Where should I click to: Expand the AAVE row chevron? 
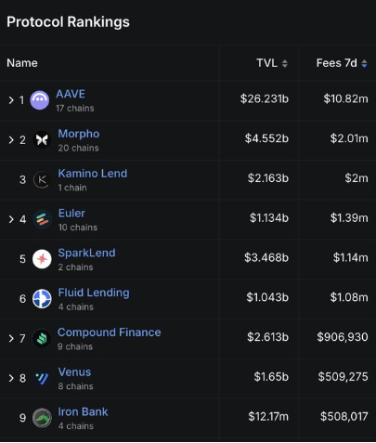point(11,100)
